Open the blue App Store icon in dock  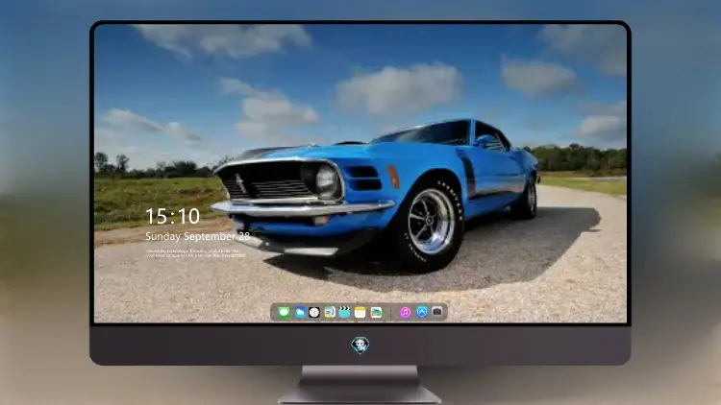tap(421, 312)
